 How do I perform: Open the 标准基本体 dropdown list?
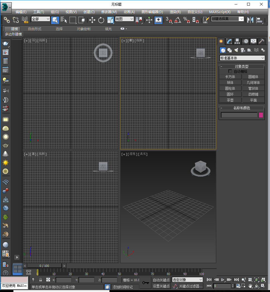pyautogui.click(x=242, y=58)
